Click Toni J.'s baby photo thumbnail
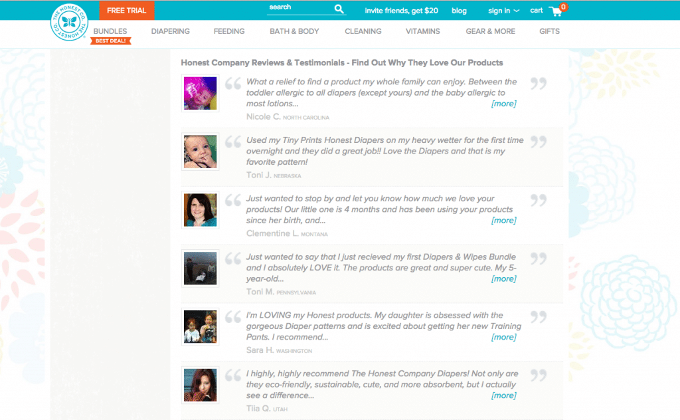Image resolution: width=680 pixels, height=420 pixels. click(x=200, y=152)
